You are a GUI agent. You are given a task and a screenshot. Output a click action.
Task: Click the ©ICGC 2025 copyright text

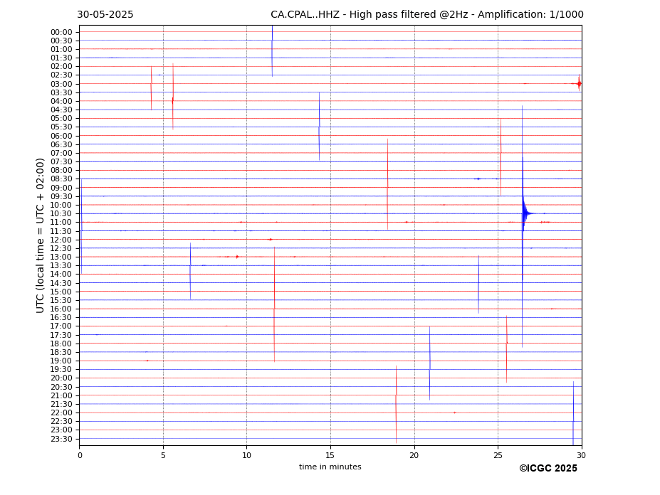coord(548,469)
